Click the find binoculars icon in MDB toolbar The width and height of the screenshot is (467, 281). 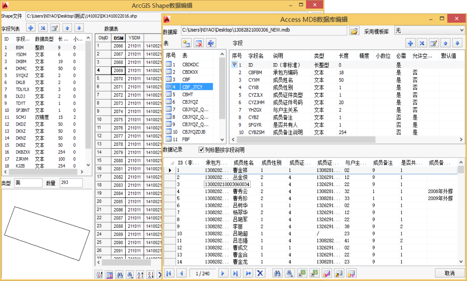pos(277,273)
